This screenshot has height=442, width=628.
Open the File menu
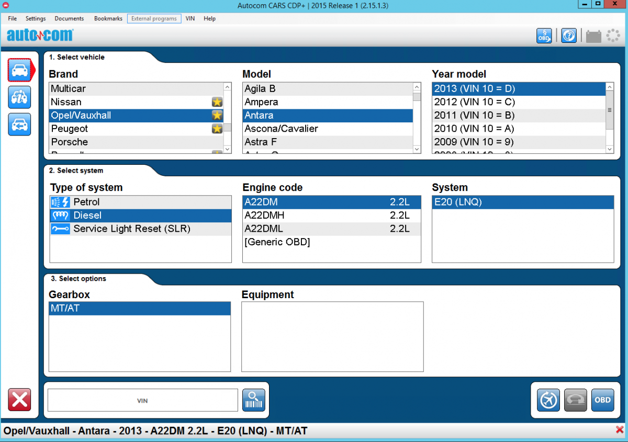13,18
